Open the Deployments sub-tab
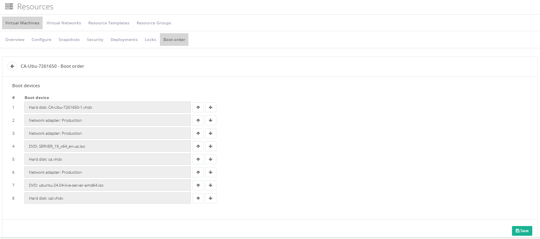Image resolution: width=540 pixels, height=239 pixels. coord(124,40)
